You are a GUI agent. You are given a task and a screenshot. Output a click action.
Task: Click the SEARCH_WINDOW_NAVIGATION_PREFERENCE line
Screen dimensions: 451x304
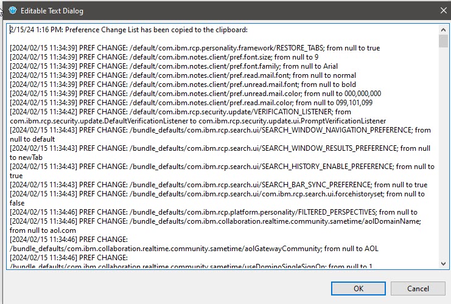220,130
